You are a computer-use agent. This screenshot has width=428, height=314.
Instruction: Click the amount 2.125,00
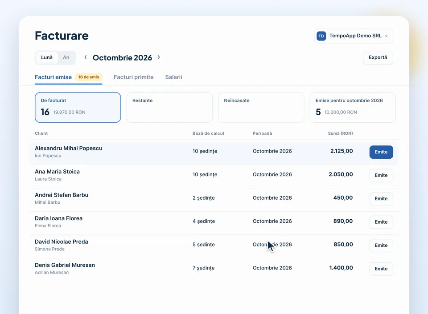click(x=342, y=151)
